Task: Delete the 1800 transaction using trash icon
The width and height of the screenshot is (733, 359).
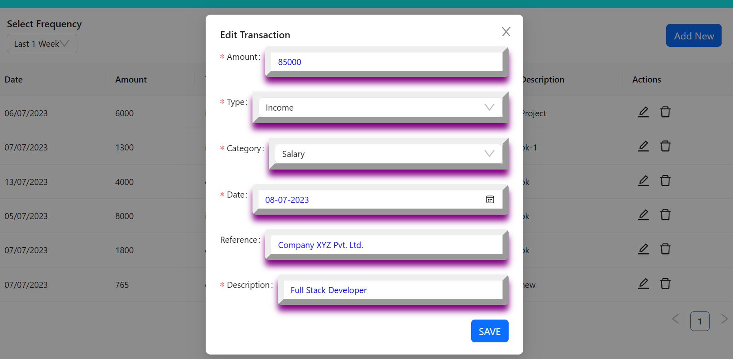Action: 665,249
